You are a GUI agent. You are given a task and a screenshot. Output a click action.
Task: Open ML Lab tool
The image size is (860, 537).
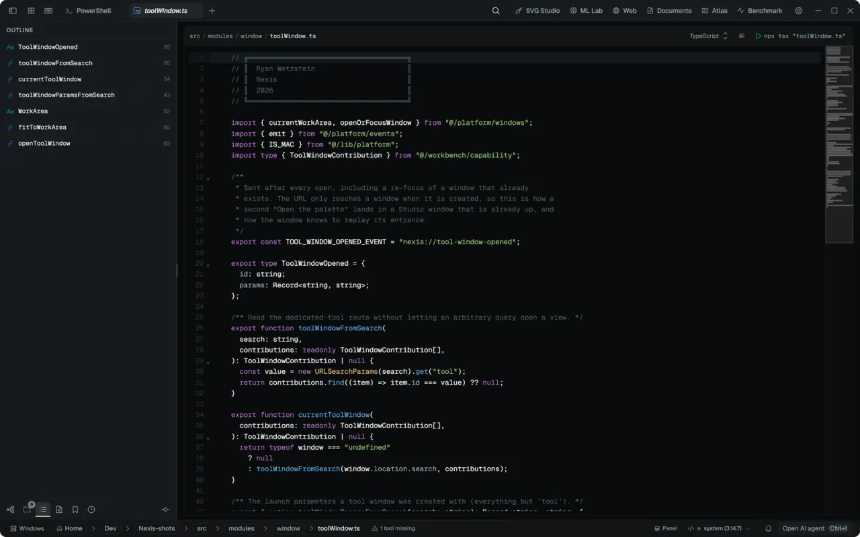(x=586, y=11)
